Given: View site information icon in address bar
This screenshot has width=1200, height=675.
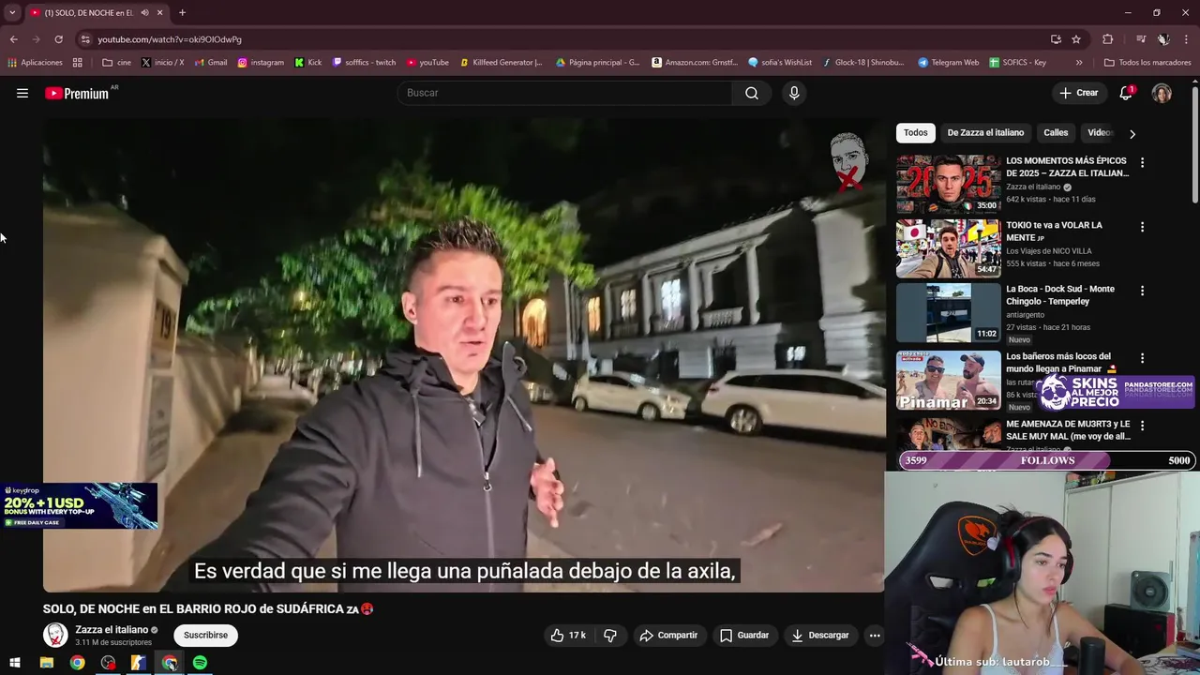Looking at the screenshot, I should coord(85,39).
